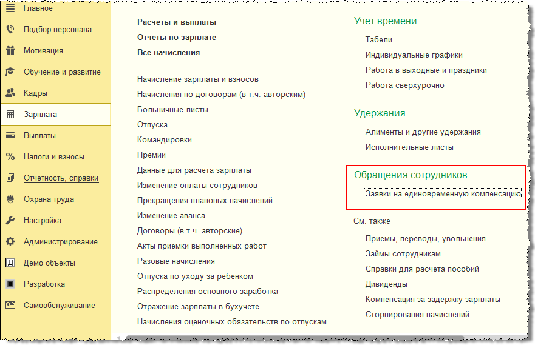This screenshot has width=535, height=345.
Task: Open Расчеты и выплаты
Action: [176, 22]
